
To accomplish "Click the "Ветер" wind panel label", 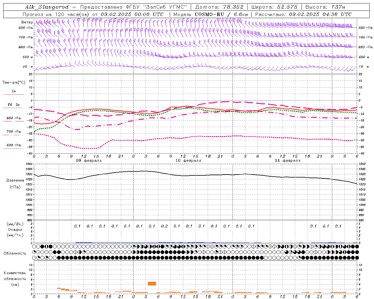I will tap(27, 22).
